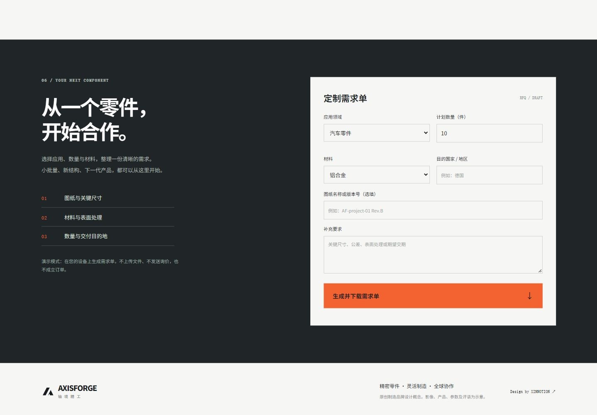
Task: Click the 从一个零件，开始合作。headline
Action: tap(95, 120)
